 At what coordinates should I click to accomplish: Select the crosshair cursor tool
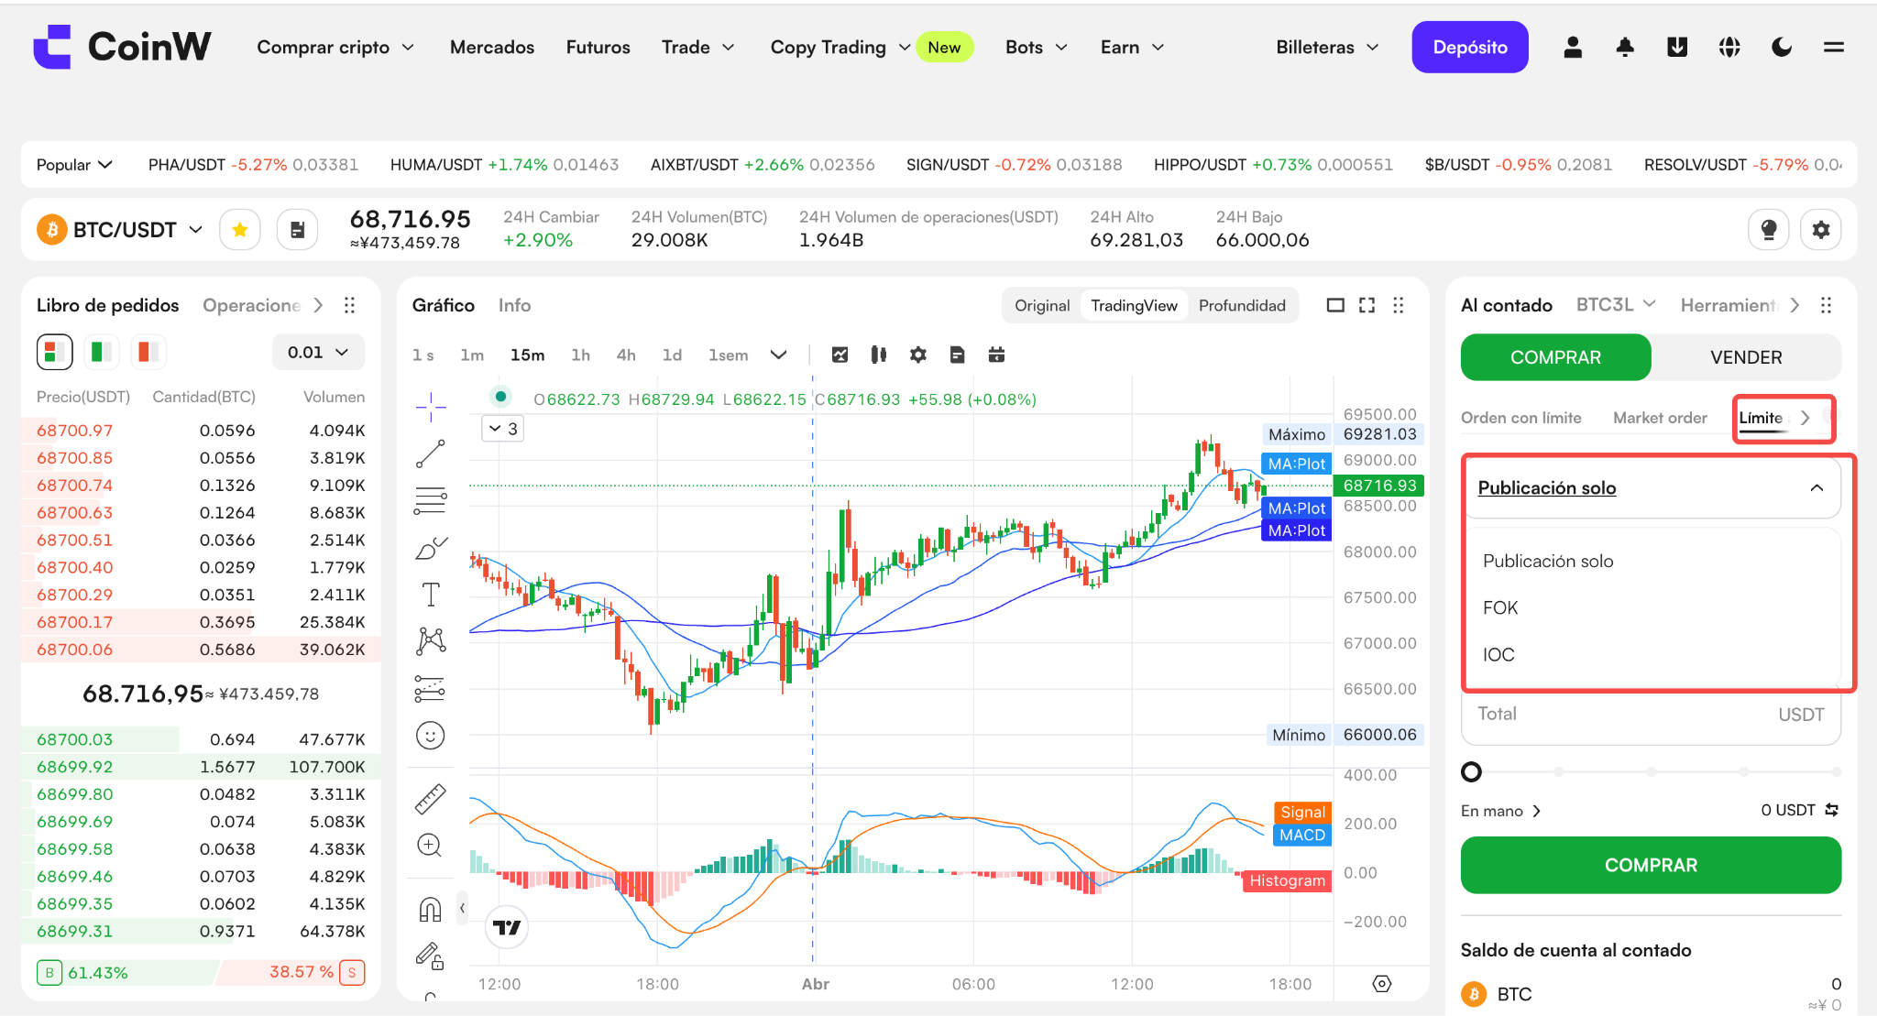click(431, 406)
